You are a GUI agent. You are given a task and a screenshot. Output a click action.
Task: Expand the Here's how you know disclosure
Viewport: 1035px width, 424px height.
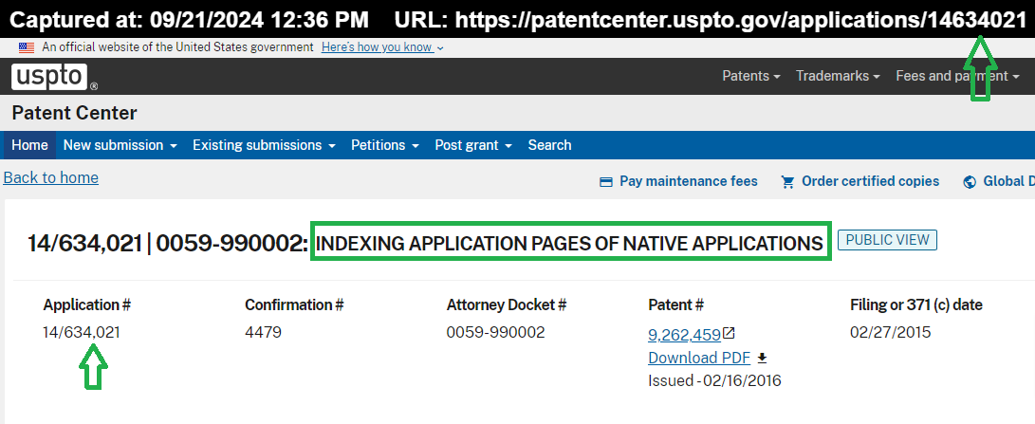[x=382, y=47]
